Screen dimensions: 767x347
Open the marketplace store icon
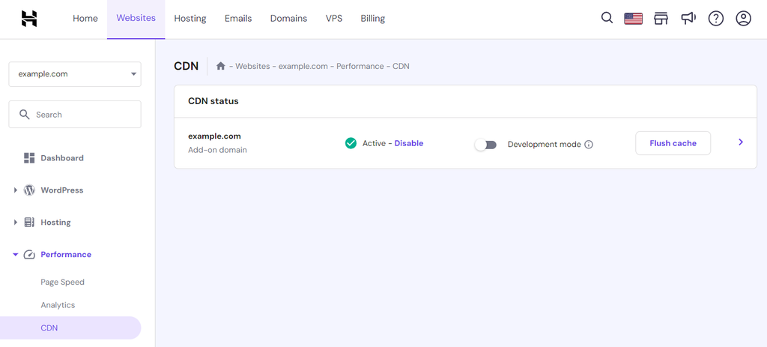(661, 19)
